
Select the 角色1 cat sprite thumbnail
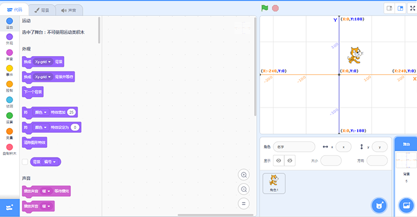pos(274,183)
